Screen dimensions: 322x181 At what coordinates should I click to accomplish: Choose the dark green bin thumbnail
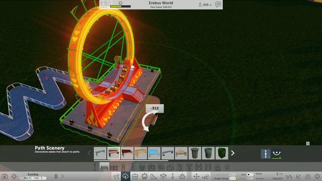click(x=222, y=153)
